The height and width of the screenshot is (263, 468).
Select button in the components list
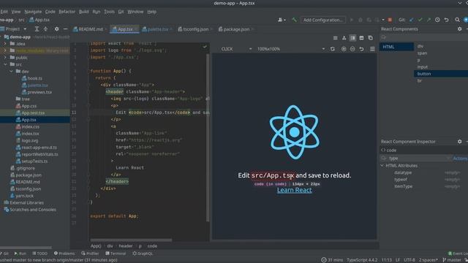441,74
